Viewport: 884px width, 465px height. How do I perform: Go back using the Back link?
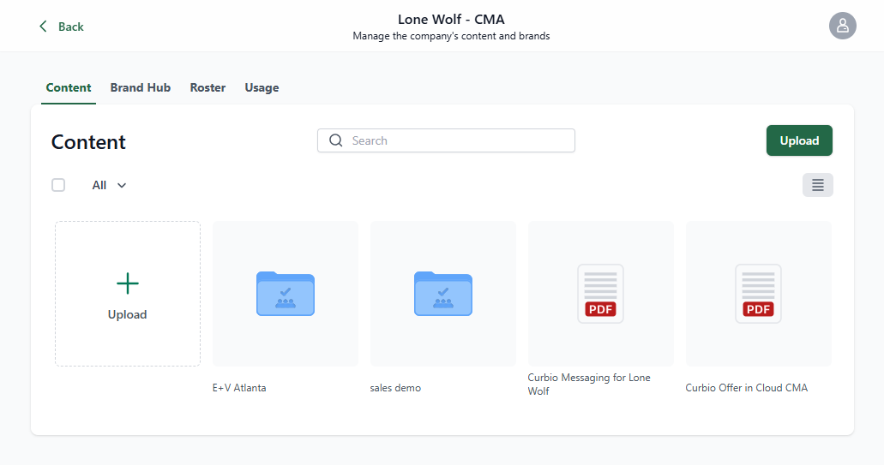tap(62, 27)
